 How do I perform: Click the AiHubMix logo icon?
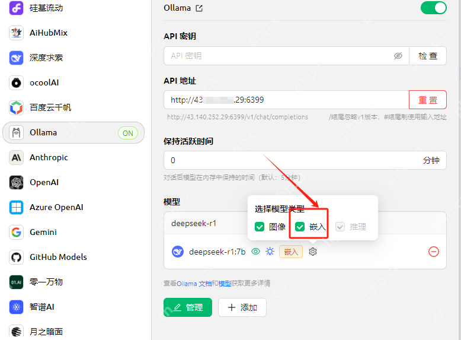(x=16, y=33)
